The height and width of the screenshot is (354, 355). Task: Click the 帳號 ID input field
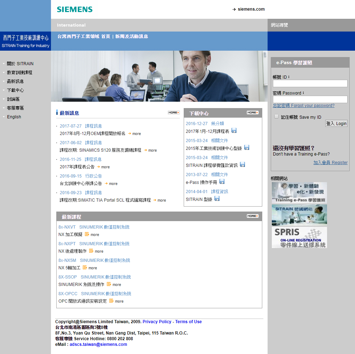click(310, 84)
